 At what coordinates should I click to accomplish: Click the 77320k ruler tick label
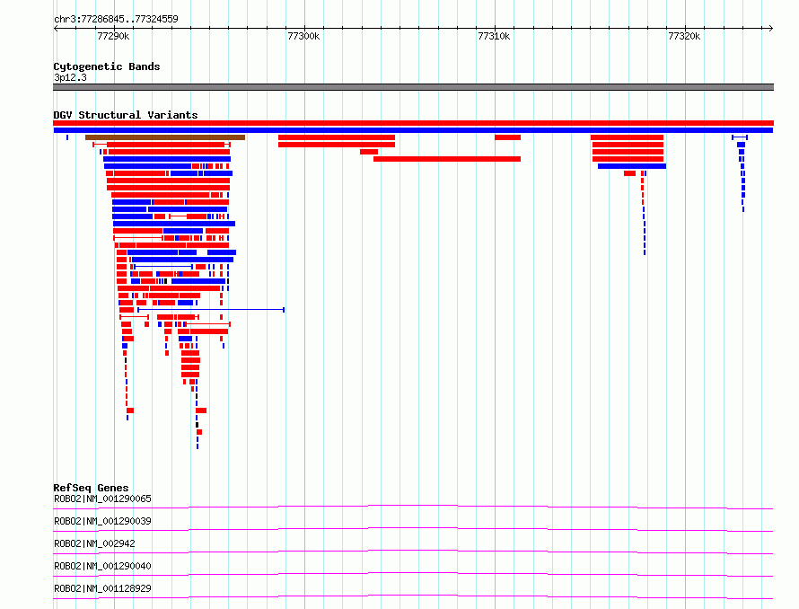(x=684, y=36)
